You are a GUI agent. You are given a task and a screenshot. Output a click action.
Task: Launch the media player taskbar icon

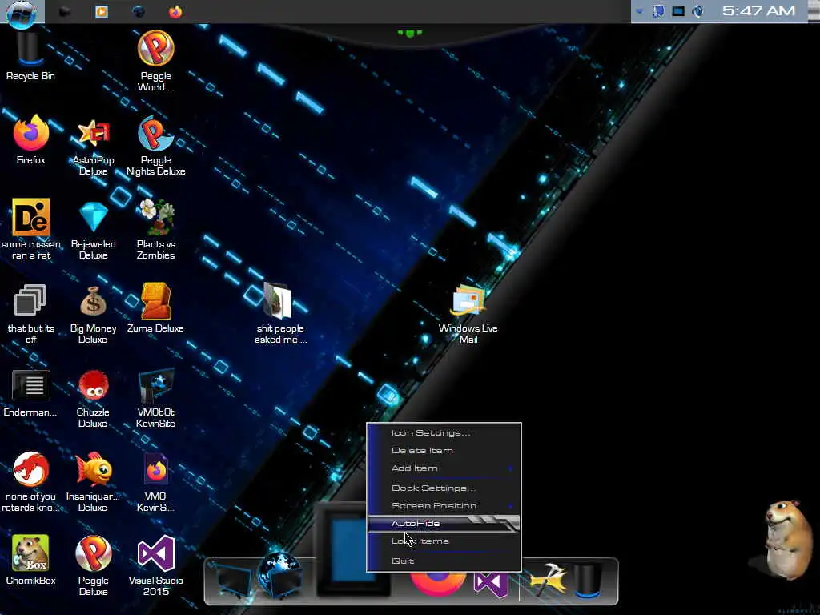coord(102,11)
